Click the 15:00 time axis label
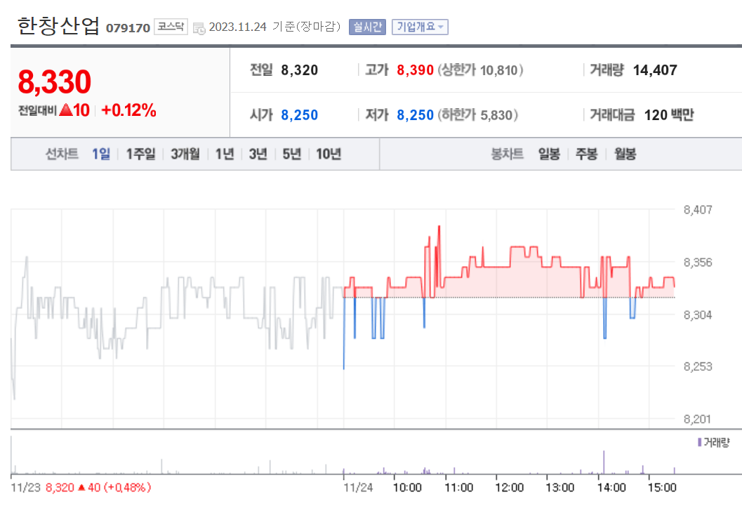The width and height of the screenshot is (742, 512). [x=662, y=487]
